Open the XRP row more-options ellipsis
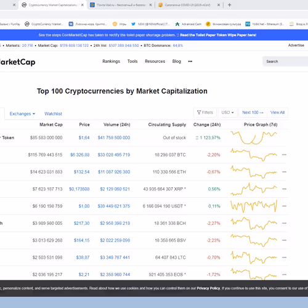 click(284, 189)
